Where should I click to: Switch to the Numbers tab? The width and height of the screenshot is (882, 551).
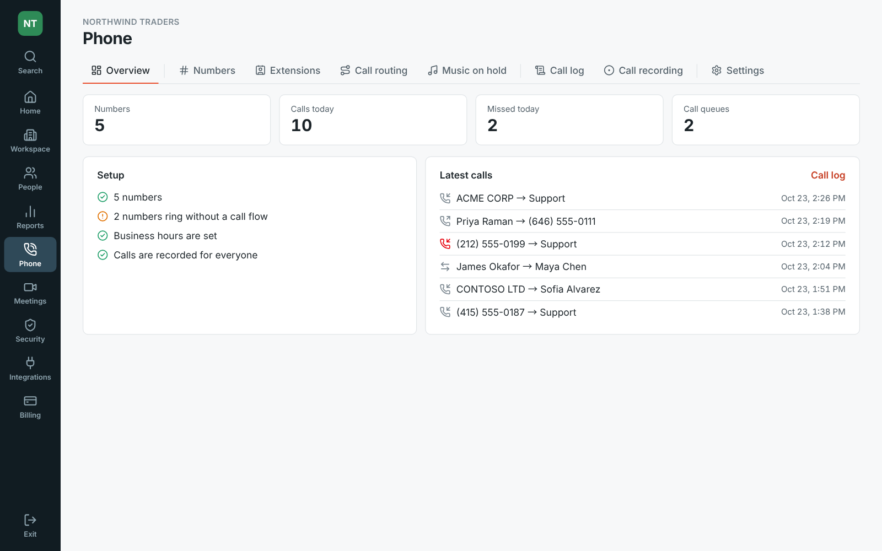(207, 71)
